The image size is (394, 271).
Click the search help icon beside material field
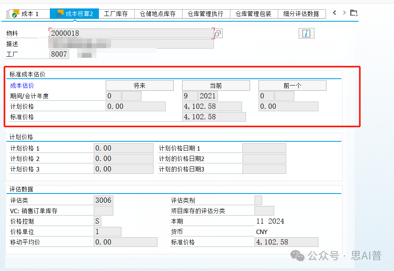coord(218,34)
